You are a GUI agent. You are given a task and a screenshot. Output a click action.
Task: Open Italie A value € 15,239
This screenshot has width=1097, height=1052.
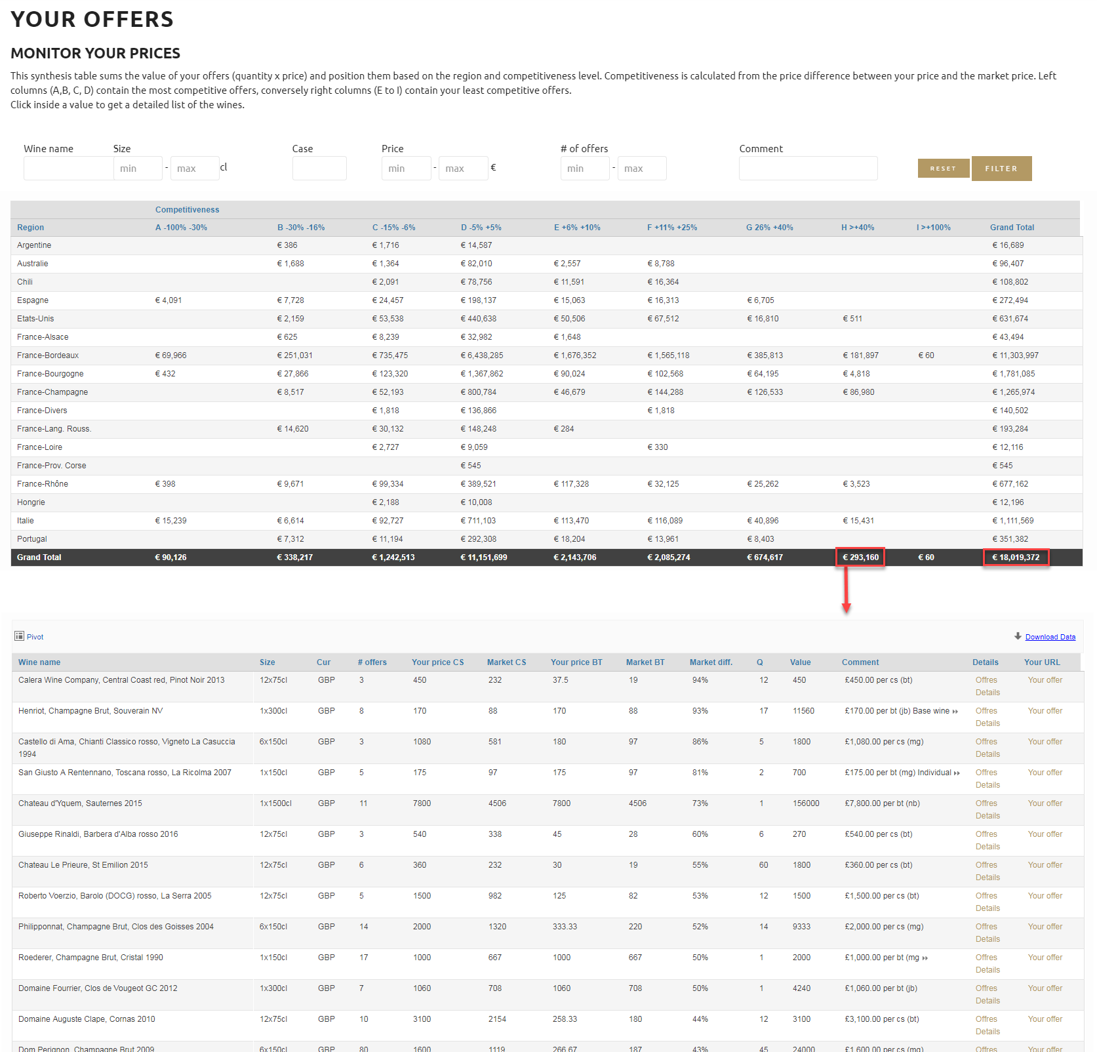click(x=170, y=521)
